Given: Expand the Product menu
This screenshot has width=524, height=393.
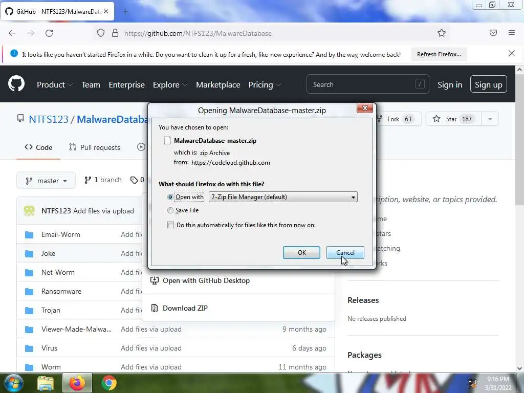Looking at the screenshot, I should (55, 84).
